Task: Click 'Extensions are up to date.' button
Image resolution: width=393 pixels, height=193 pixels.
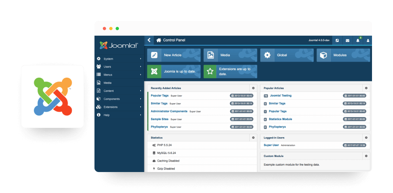Action: pos(230,72)
